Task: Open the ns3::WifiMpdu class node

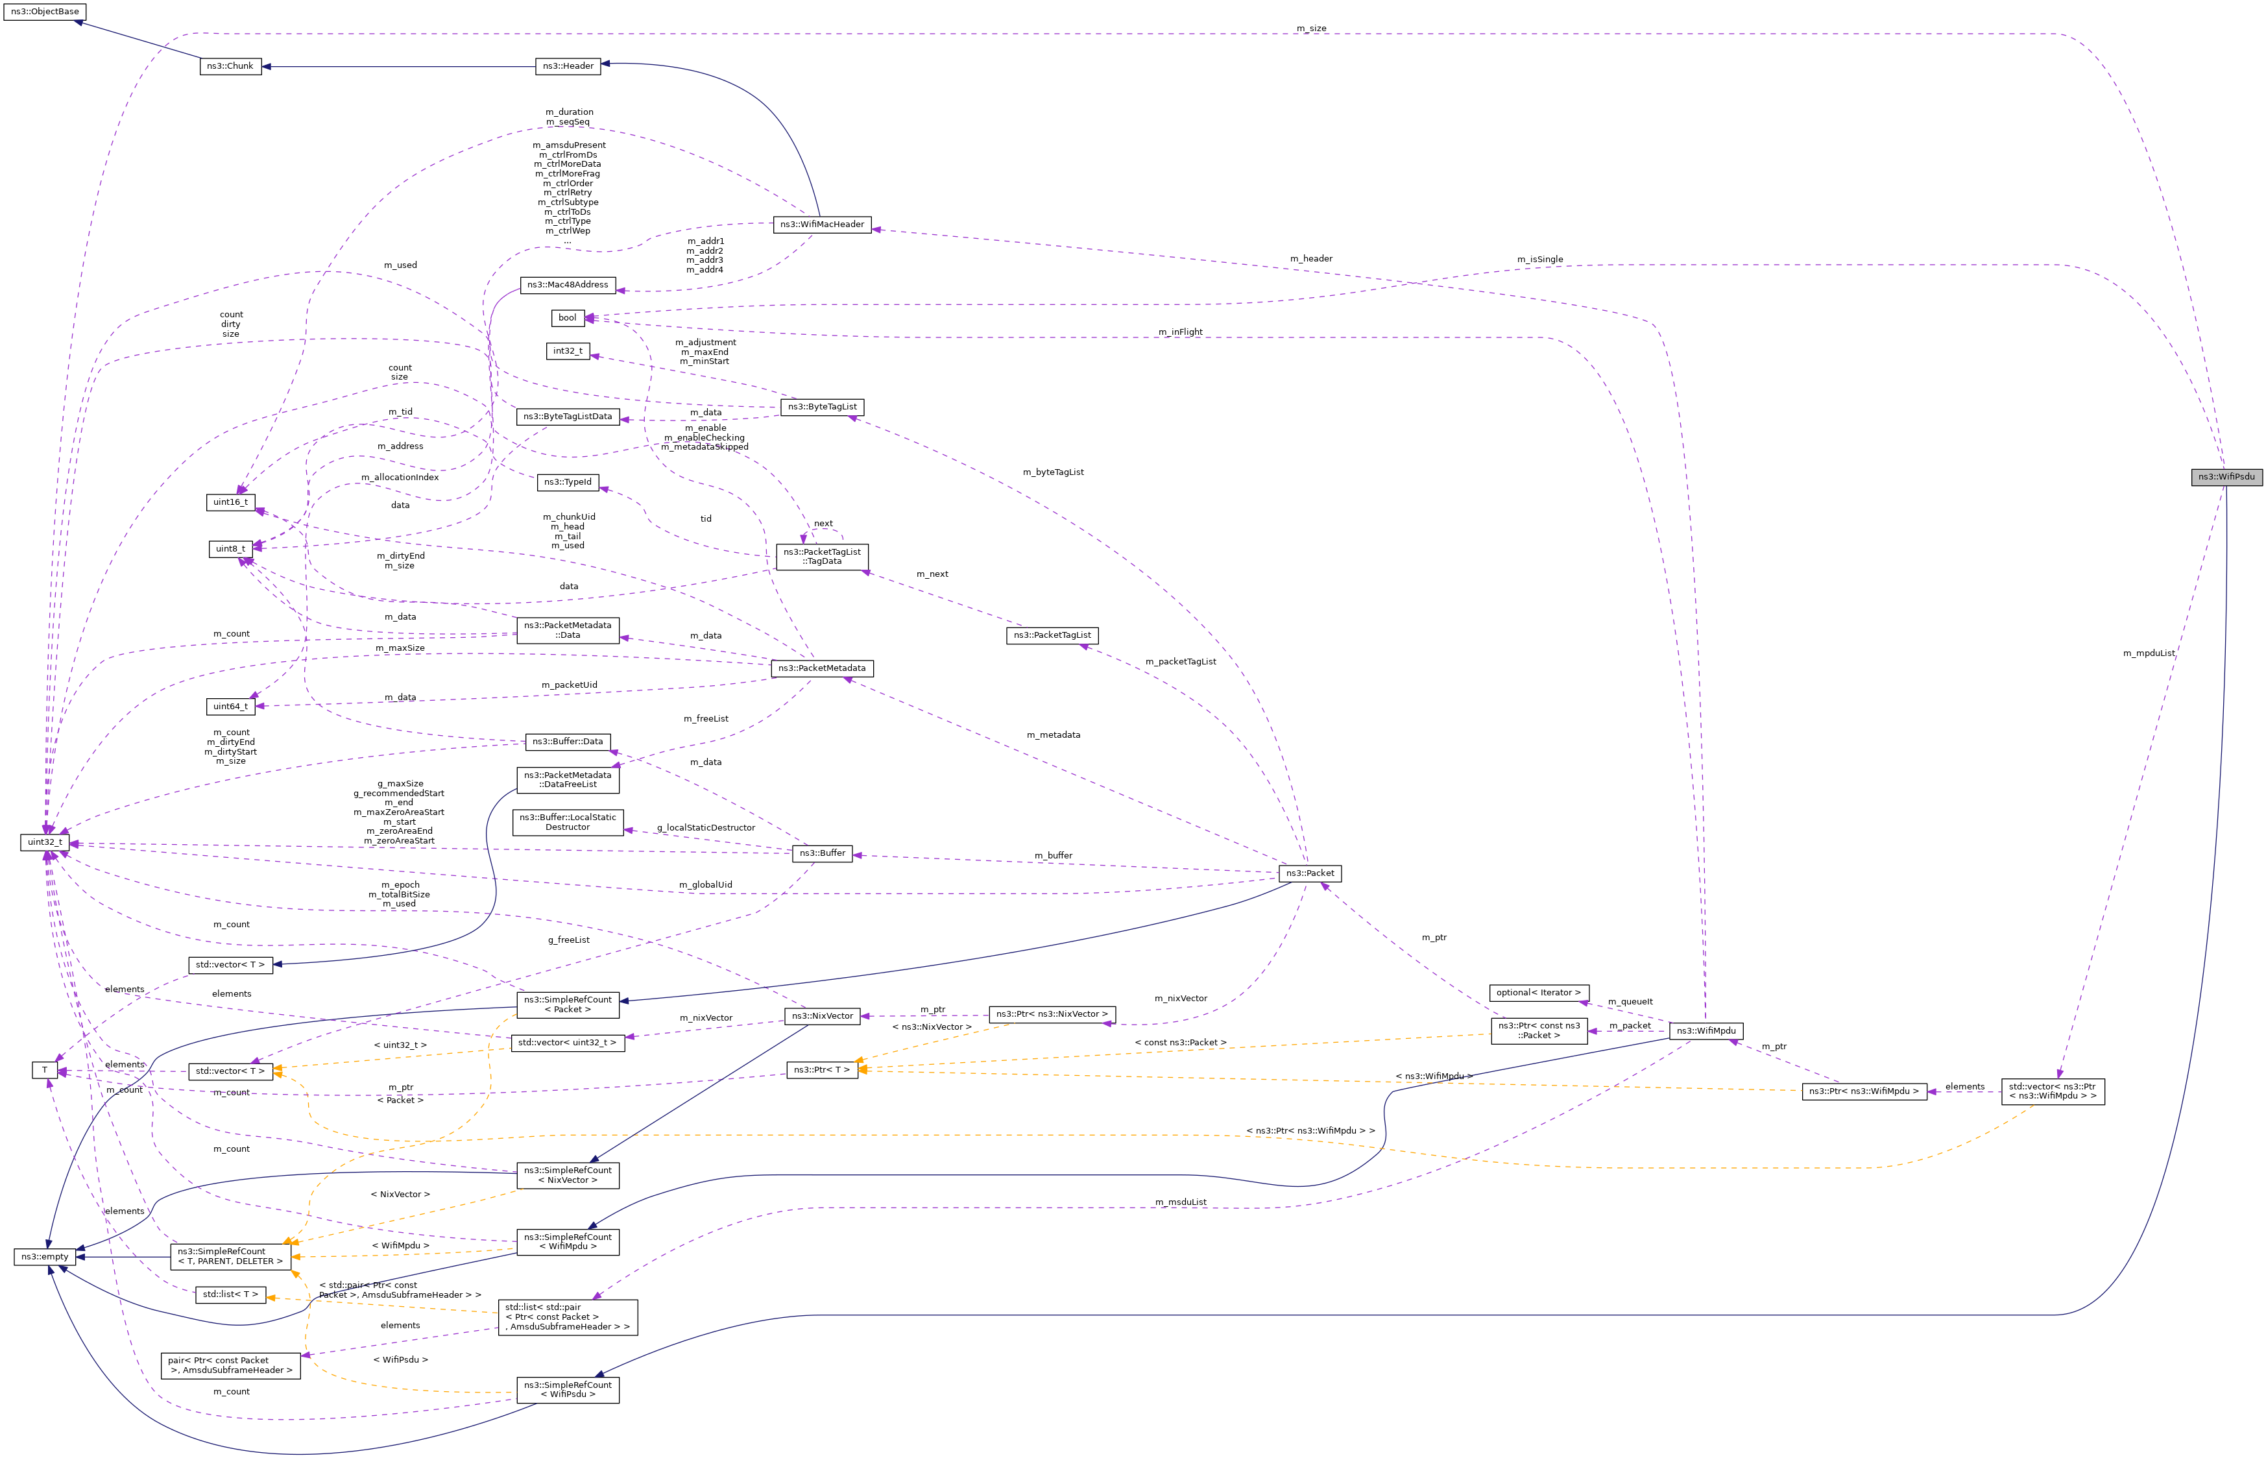Action: point(1706,1031)
